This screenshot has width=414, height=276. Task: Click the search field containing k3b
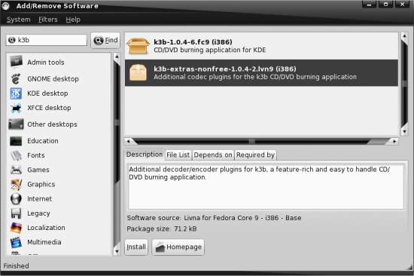pyautogui.click(x=47, y=40)
